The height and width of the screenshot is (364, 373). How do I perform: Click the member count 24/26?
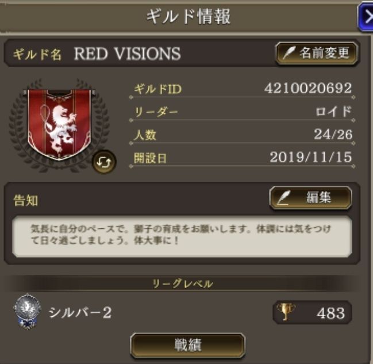pyautogui.click(x=333, y=134)
